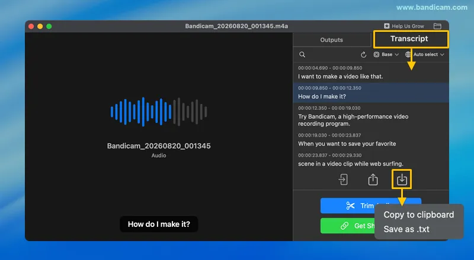The image size is (474, 260).
Task: Click the green Get Share link button
Action: (x=348, y=226)
